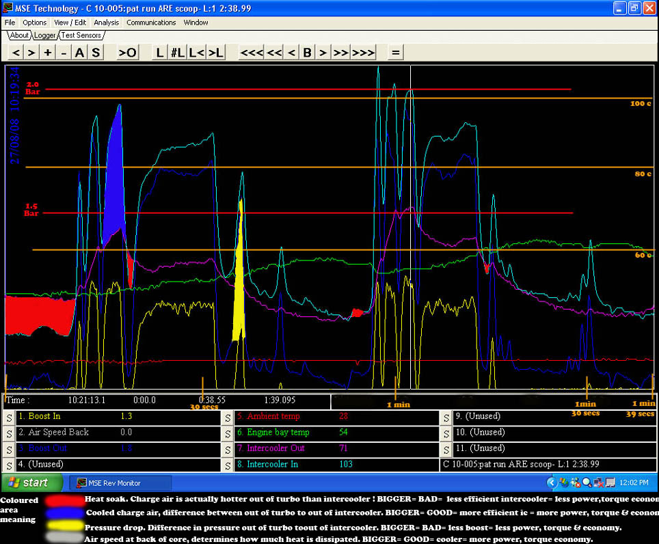Click the 'C 10-005:pat run ARE scoop' status field
659x544 pixels.
point(548,464)
